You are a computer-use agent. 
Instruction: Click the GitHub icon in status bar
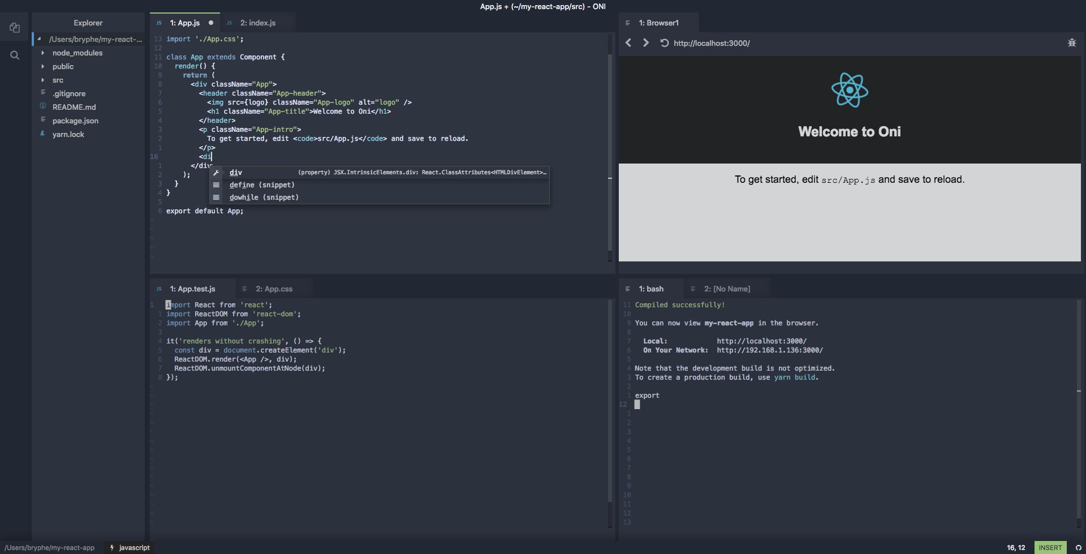tap(1078, 548)
